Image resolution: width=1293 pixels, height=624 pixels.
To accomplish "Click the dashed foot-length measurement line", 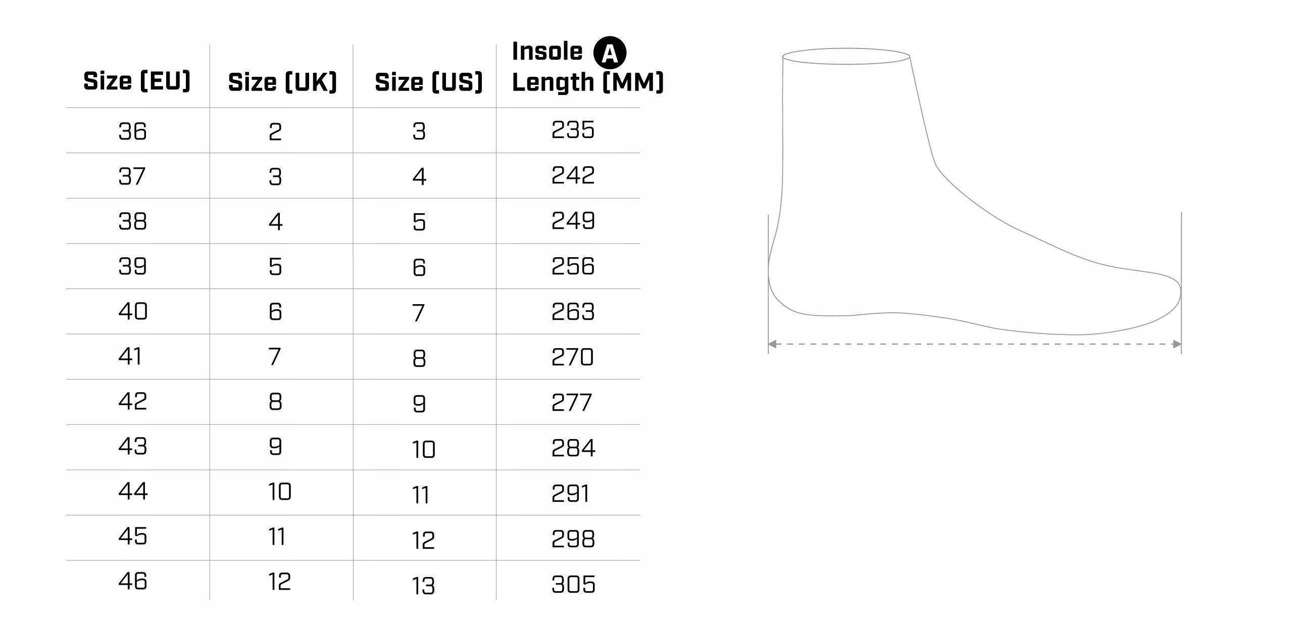I will [975, 344].
